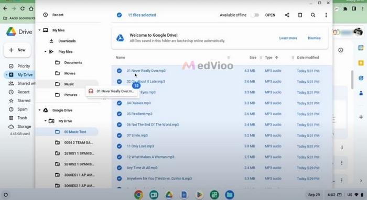Open Play Store from shelf
Image resolution: width=367 pixels, height=200 pixels.
199,195
